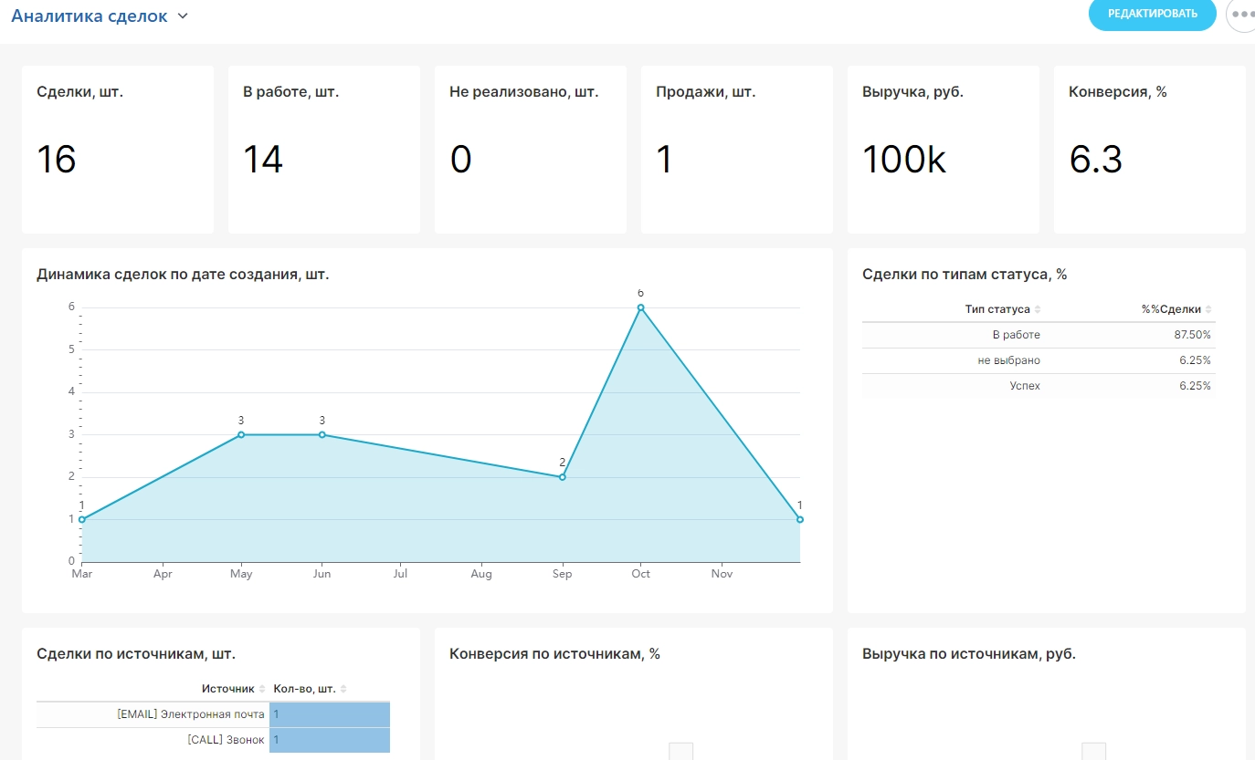1255x760 pixels.
Task: Click blue bar for Электронная почта source
Action: click(330, 714)
